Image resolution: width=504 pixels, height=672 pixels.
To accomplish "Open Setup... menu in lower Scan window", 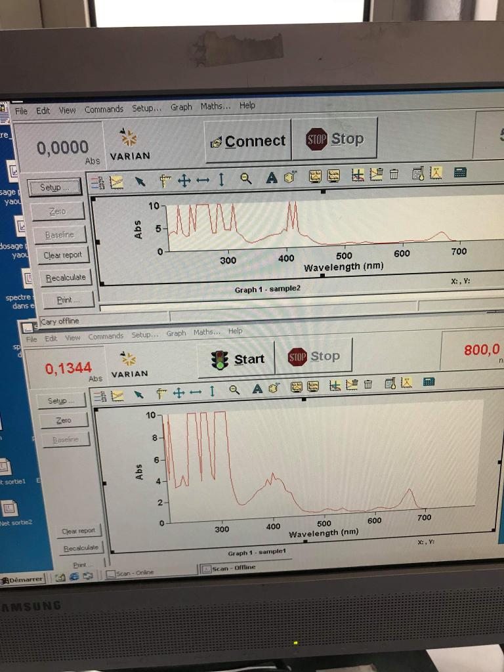I will 145,335.
